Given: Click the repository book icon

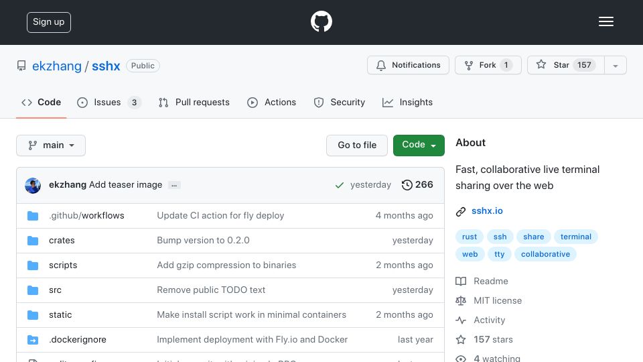Looking at the screenshot, I should (21, 66).
